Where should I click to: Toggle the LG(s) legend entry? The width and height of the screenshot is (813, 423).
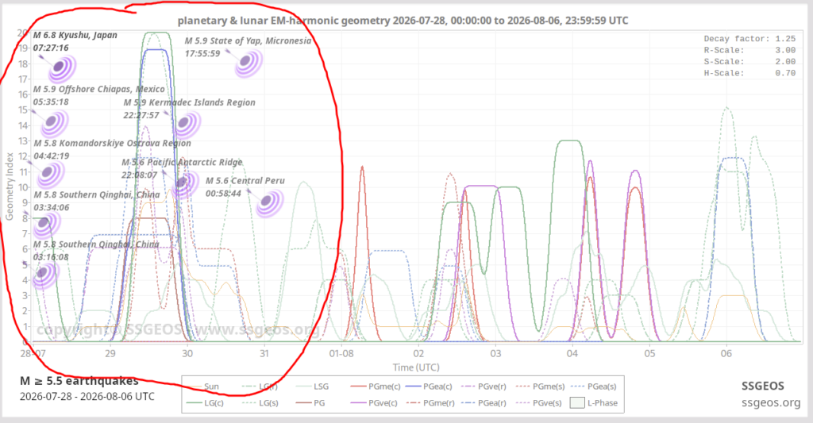[x=260, y=403]
